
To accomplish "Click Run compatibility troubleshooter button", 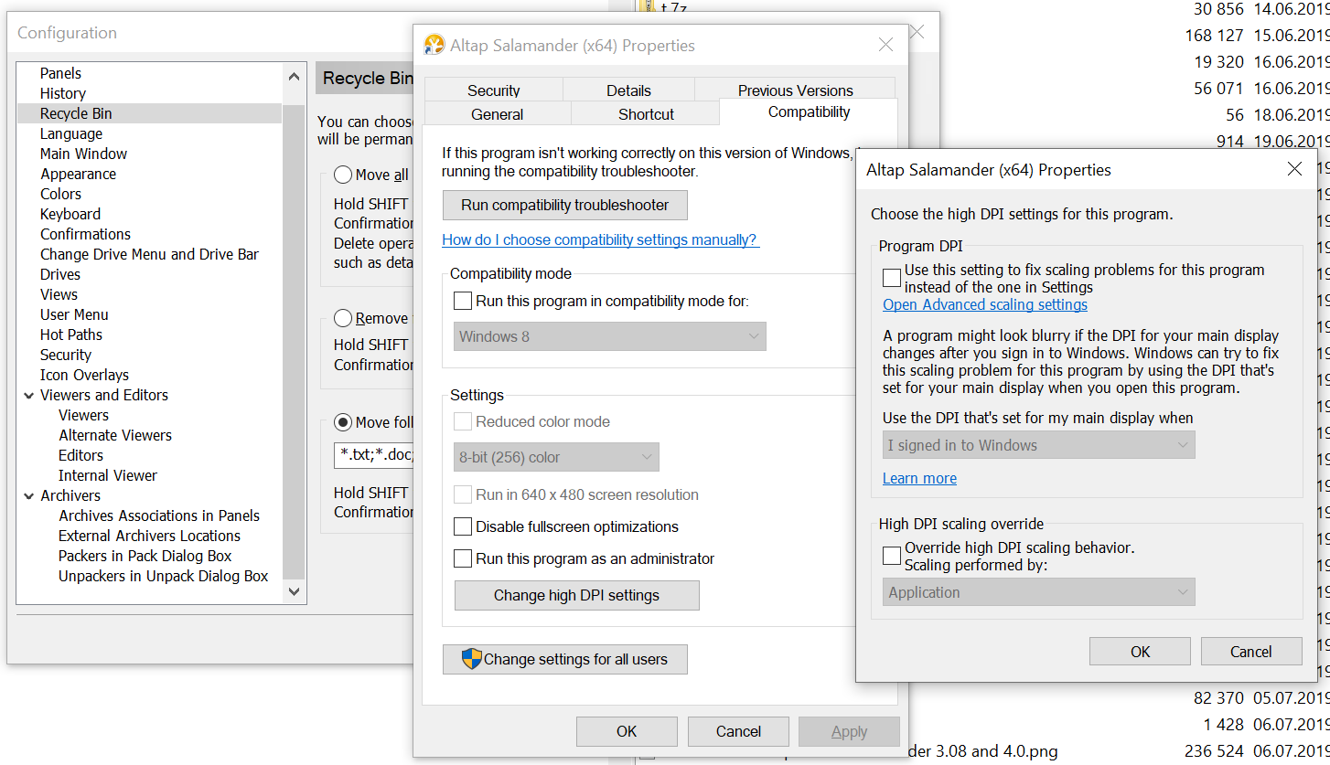I will (564, 205).
